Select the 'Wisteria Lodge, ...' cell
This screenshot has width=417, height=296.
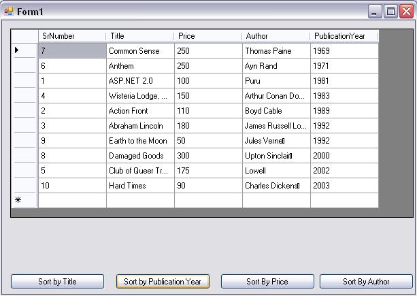(140, 96)
